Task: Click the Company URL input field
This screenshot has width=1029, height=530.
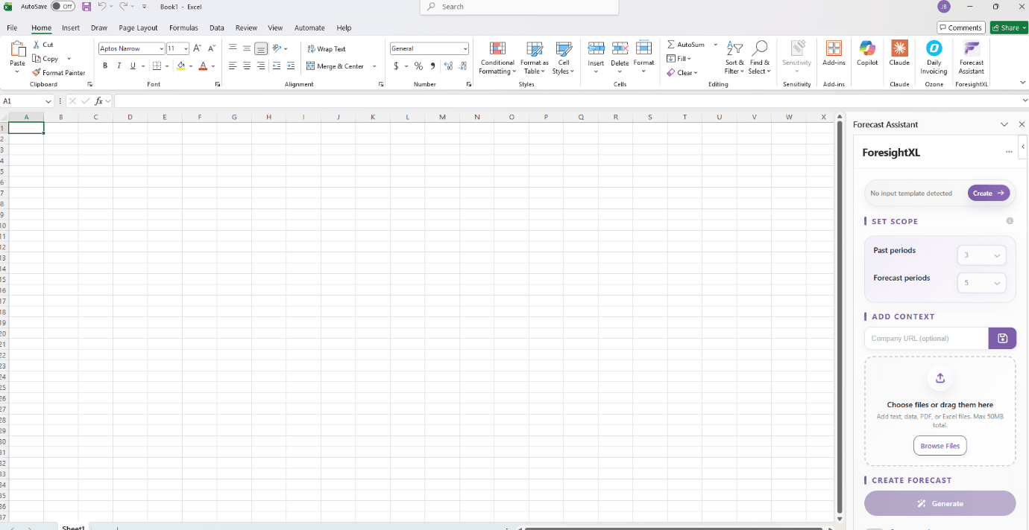Action: coord(925,338)
